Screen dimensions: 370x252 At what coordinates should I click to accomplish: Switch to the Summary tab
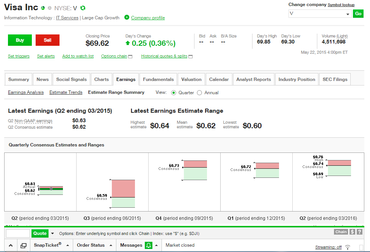pos(19,79)
